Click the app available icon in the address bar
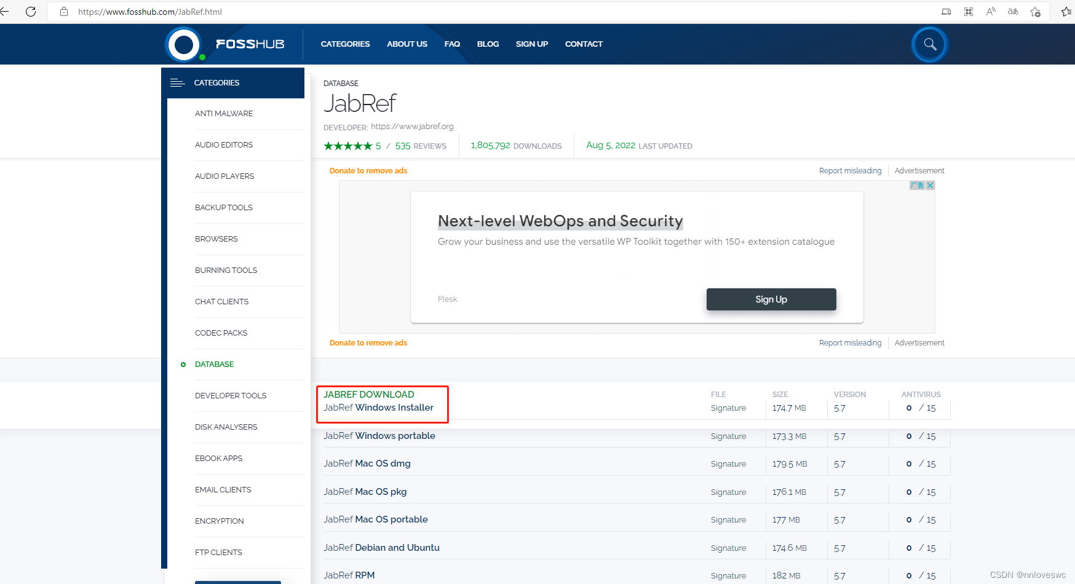The height and width of the screenshot is (584, 1075). click(x=946, y=12)
